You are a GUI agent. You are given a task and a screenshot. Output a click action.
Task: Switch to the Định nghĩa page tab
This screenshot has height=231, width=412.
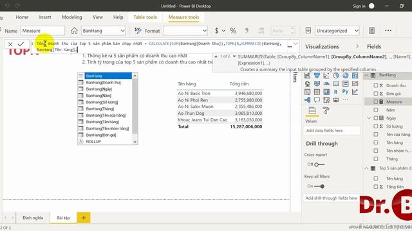(33, 218)
